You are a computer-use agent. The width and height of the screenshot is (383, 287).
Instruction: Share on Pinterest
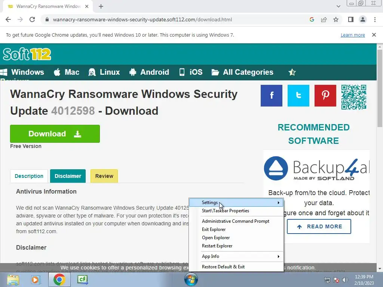pyautogui.click(x=325, y=96)
